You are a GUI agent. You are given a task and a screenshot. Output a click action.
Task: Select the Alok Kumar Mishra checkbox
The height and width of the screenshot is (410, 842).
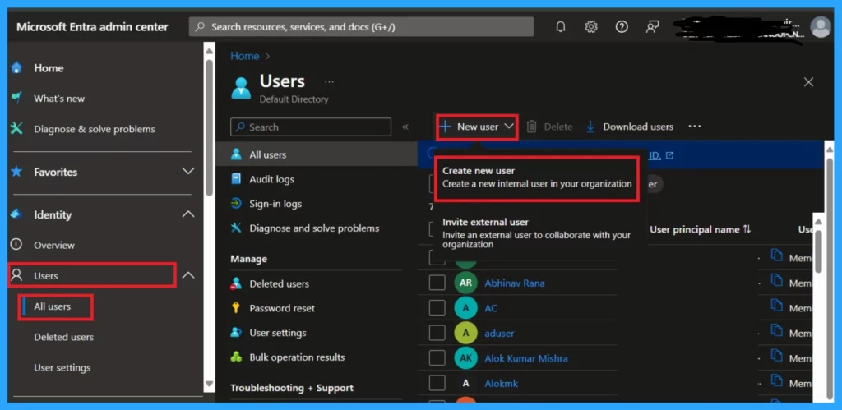[437, 358]
